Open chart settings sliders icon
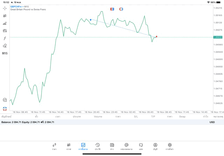 pyautogui.click(x=5, y=31)
